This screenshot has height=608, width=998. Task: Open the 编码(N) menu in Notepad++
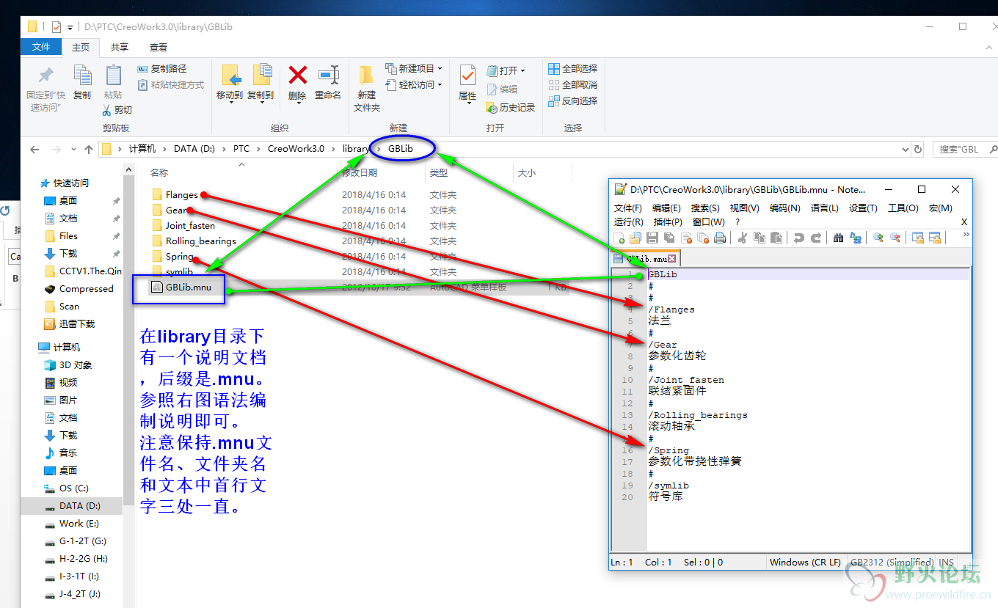pyautogui.click(x=784, y=208)
